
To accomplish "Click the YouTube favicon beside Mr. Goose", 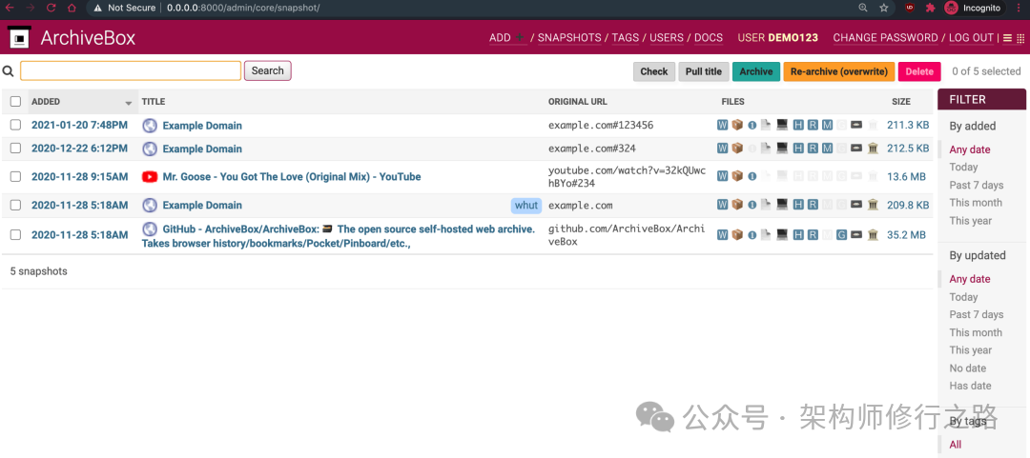I will click(x=150, y=176).
